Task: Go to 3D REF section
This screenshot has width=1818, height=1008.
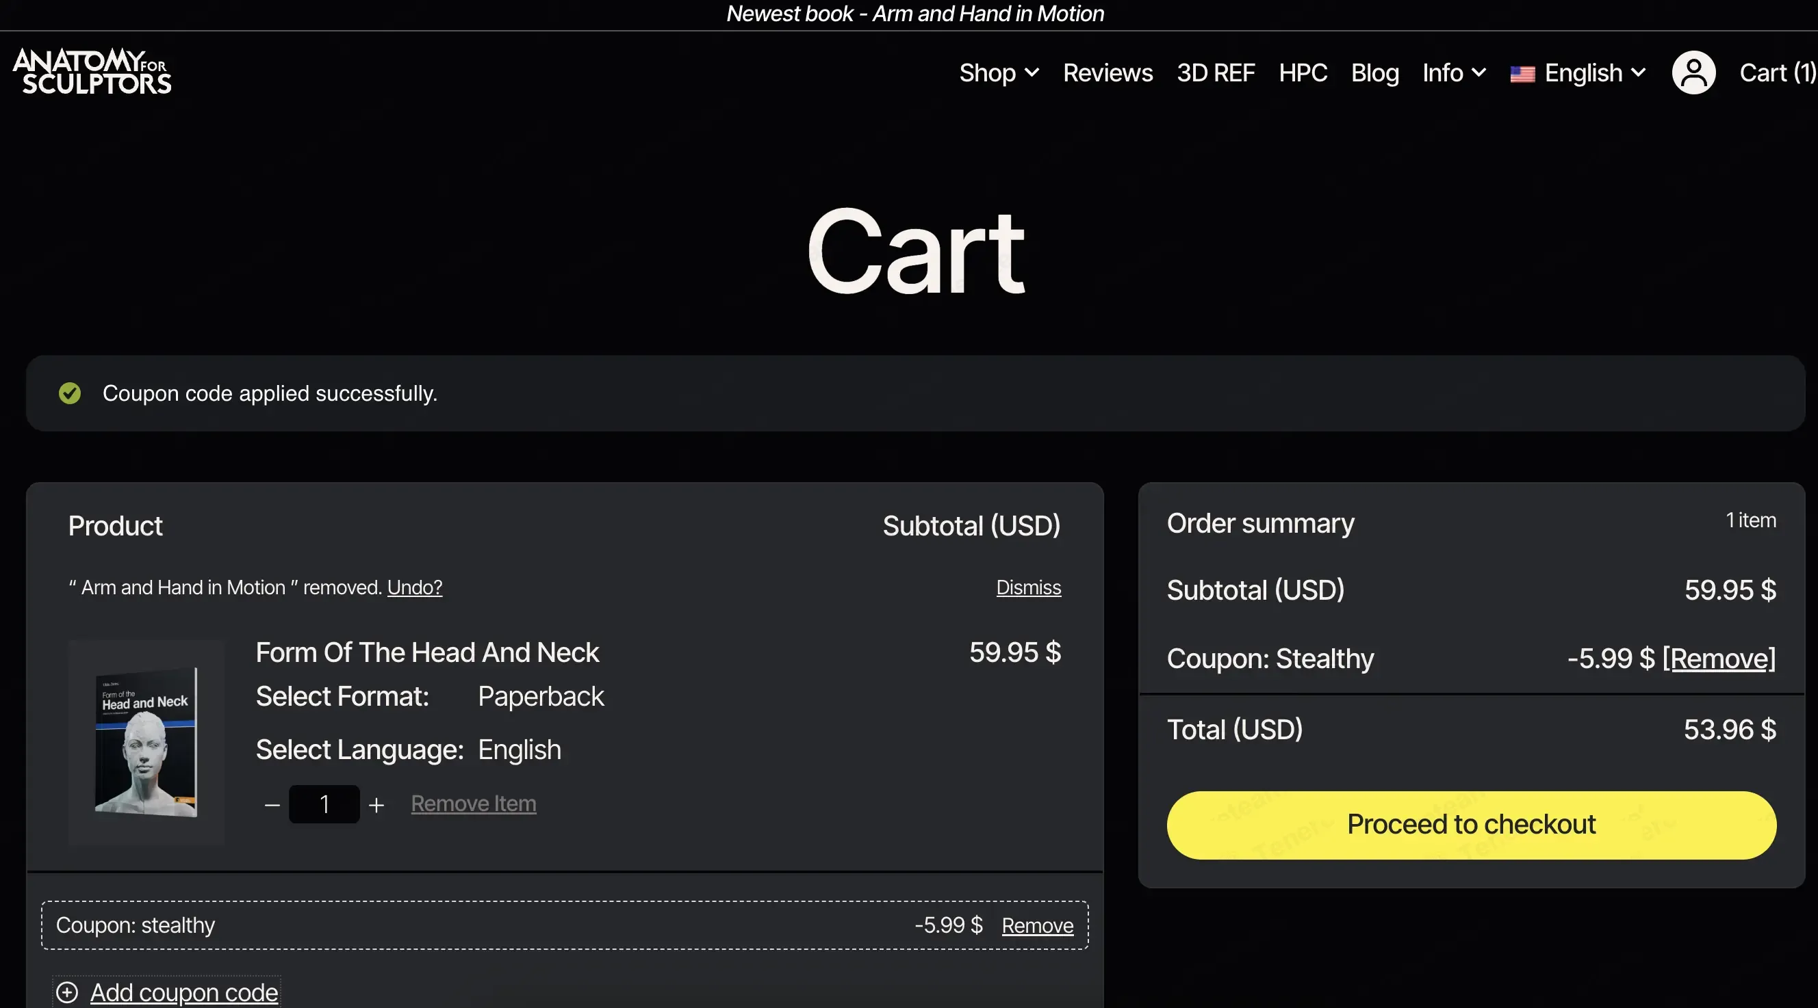Action: click(1216, 72)
